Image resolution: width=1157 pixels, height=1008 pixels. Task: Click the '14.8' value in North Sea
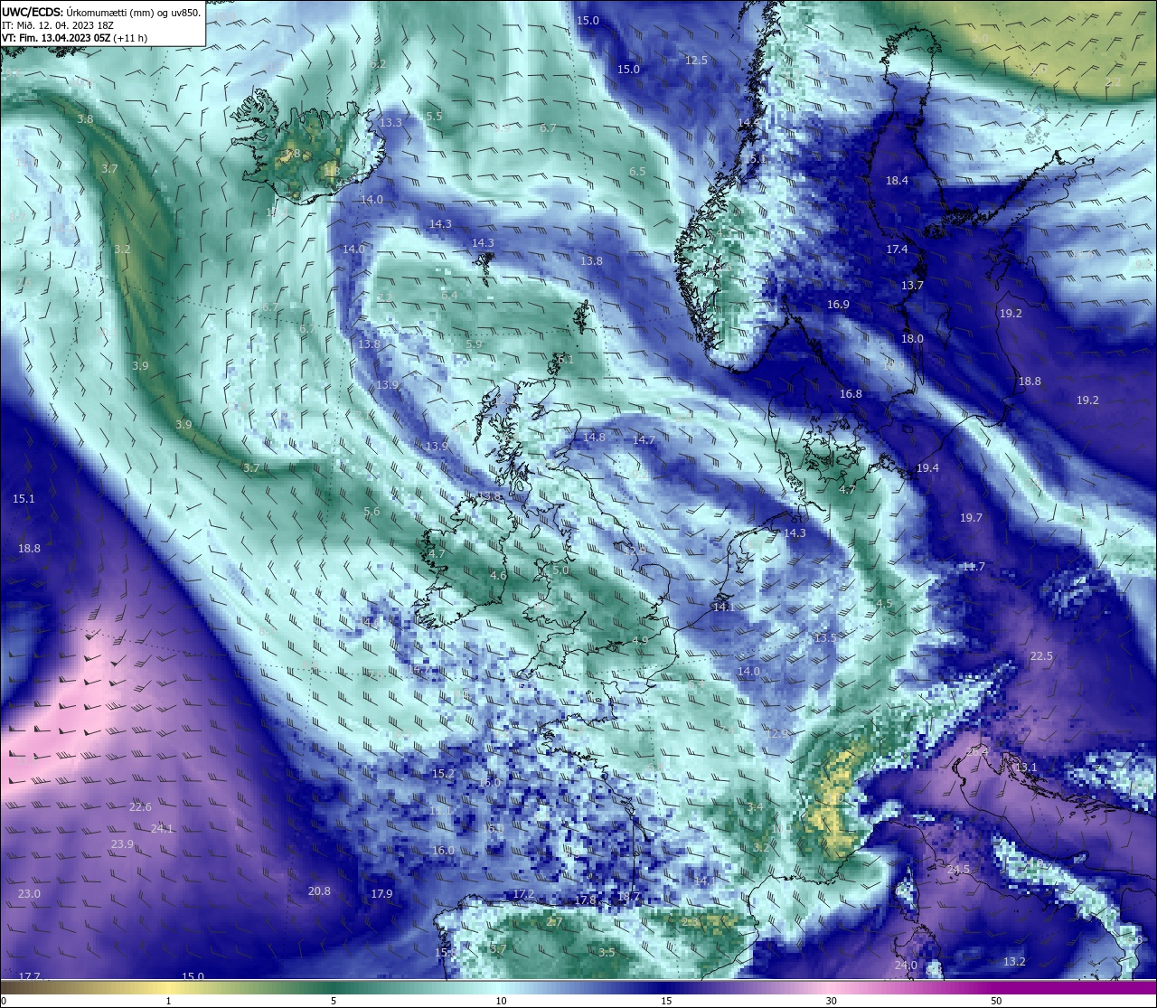594,438
